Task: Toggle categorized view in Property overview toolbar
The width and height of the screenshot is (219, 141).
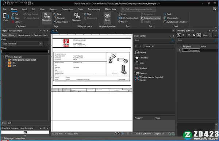Action: (x=179, y=35)
